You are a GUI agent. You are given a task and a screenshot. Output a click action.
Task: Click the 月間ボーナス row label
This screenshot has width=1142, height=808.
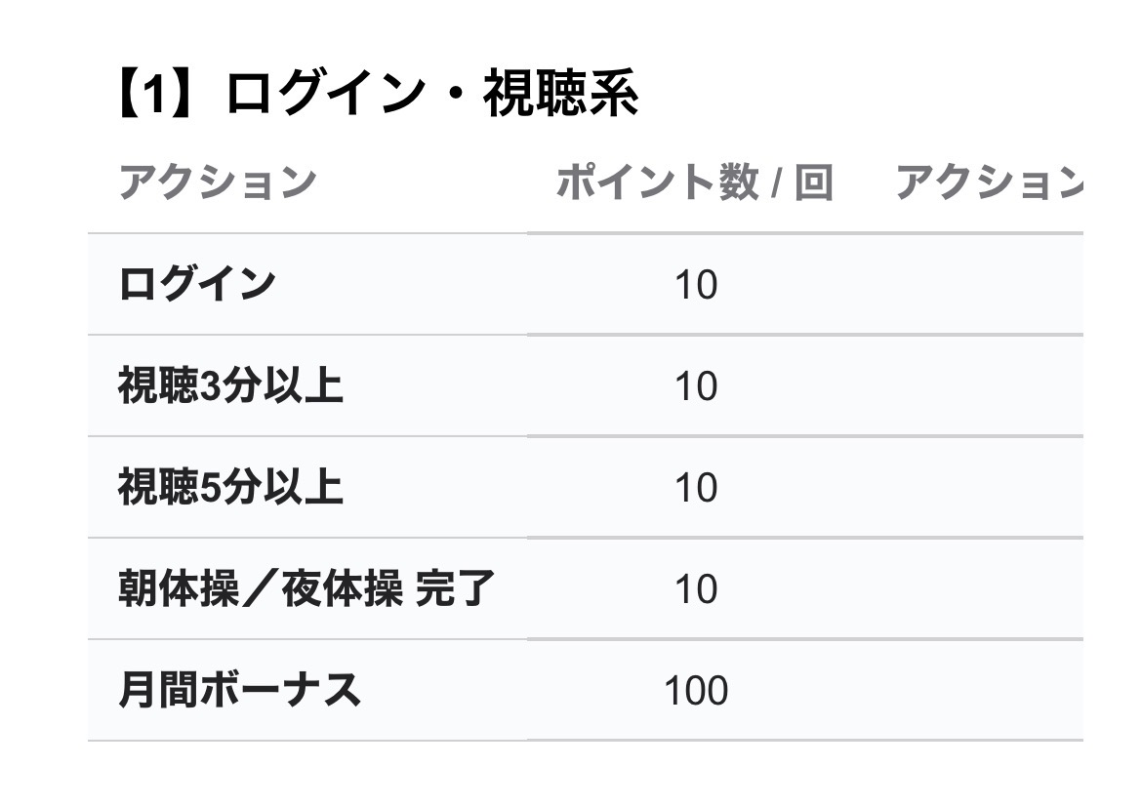pos(239,691)
